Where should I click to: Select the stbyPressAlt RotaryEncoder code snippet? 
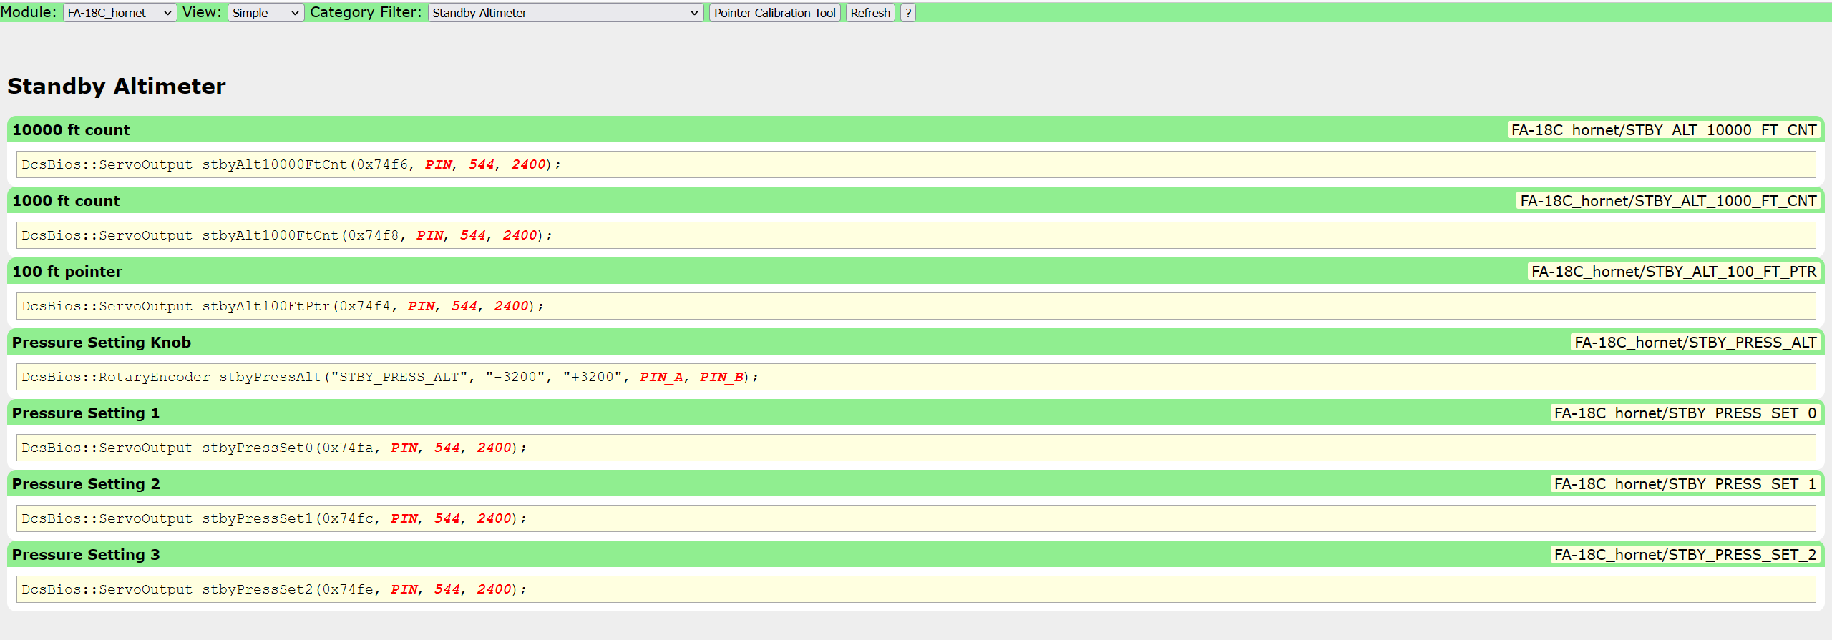pyautogui.click(x=916, y=377)
